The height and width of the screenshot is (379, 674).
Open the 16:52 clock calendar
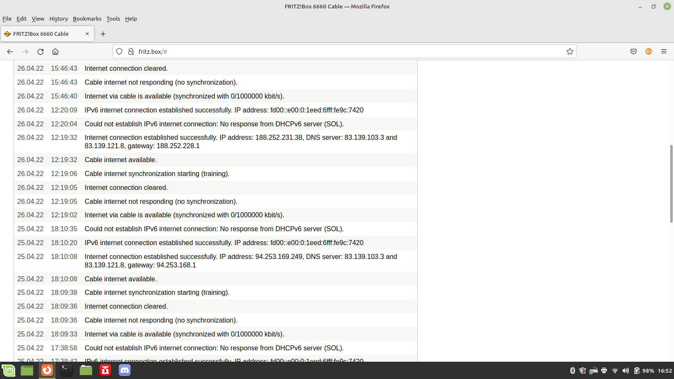[665, 371]
